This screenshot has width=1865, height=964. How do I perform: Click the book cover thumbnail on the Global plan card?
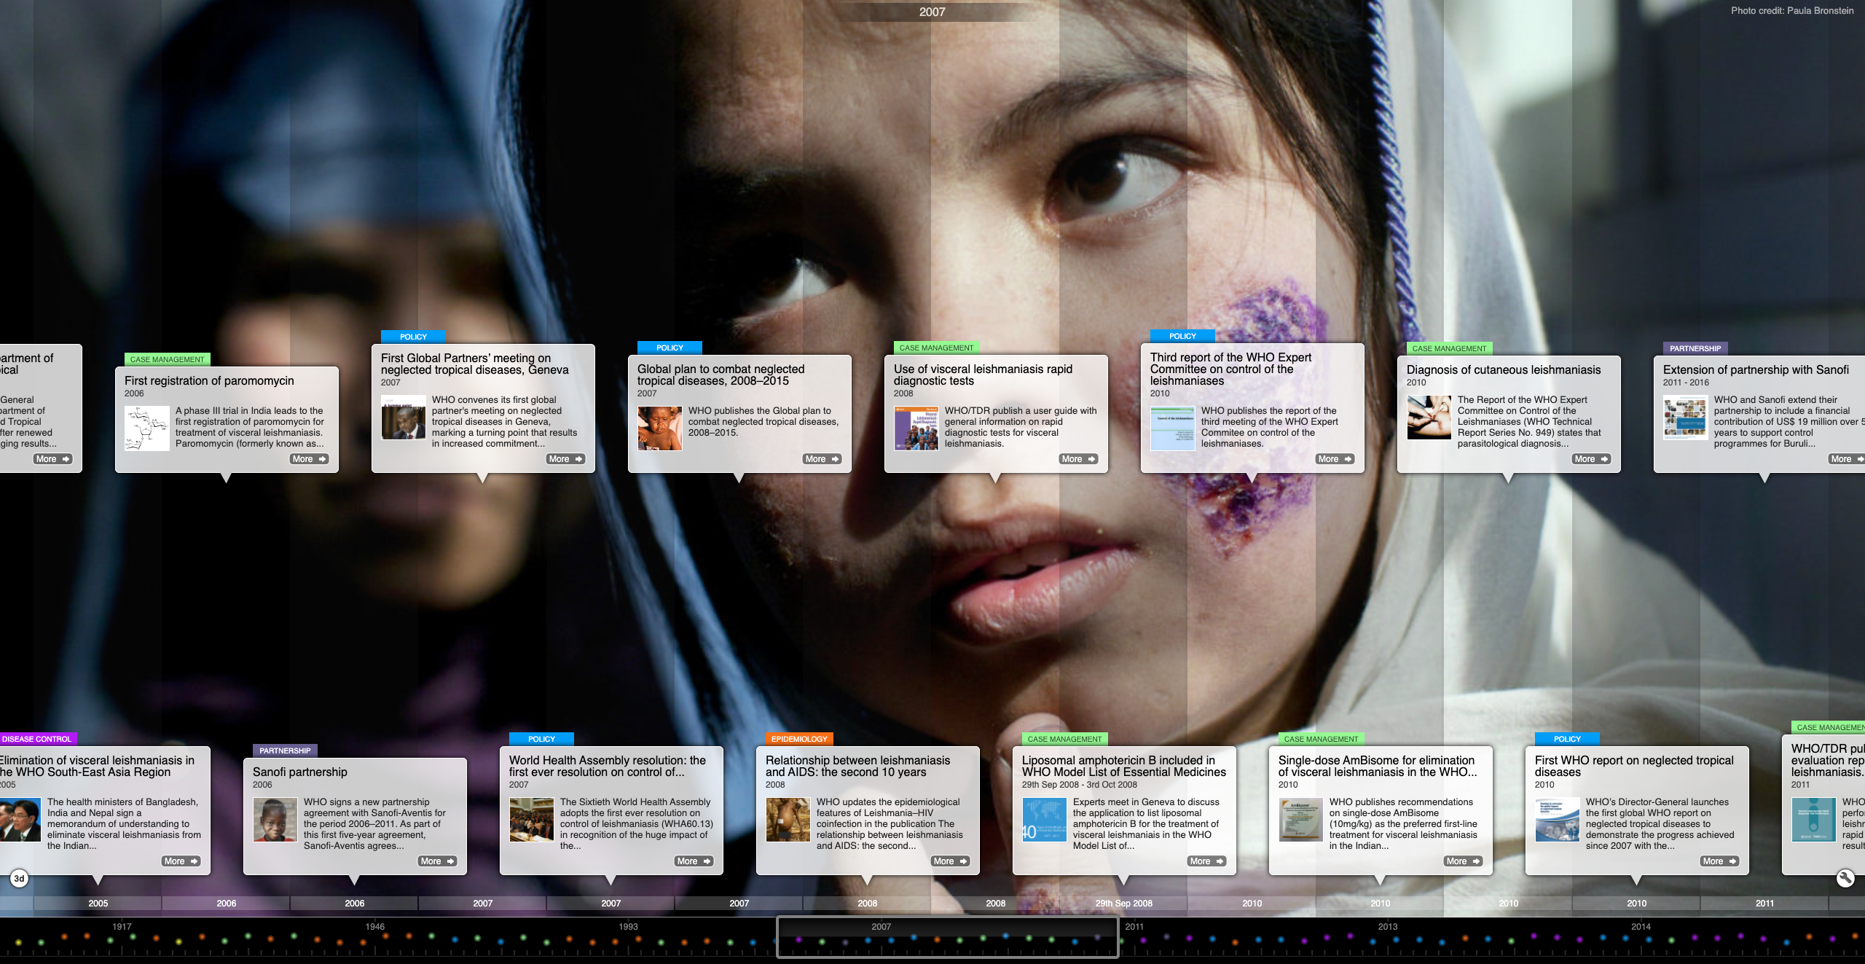[659, 428]
